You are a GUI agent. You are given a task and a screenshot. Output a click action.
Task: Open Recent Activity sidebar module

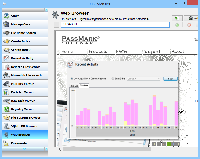pos(25,58)
